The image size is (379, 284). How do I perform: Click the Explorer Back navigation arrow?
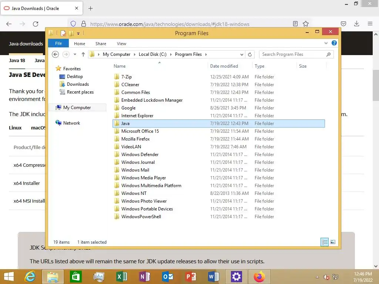point(56,54)
